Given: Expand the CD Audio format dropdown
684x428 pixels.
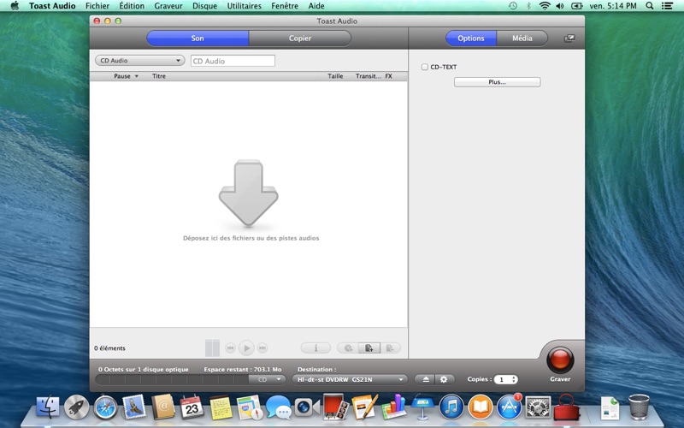Looking at the screenshot, I should click(139, 61).
